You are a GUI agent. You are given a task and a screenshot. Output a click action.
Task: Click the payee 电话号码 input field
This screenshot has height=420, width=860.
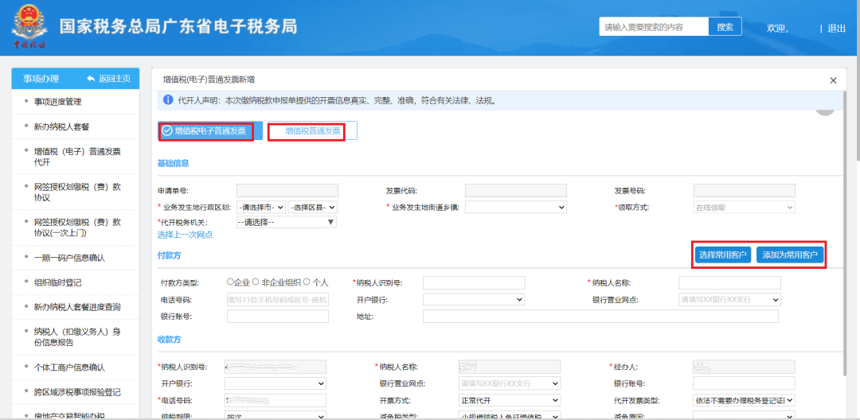click(276, 400)
